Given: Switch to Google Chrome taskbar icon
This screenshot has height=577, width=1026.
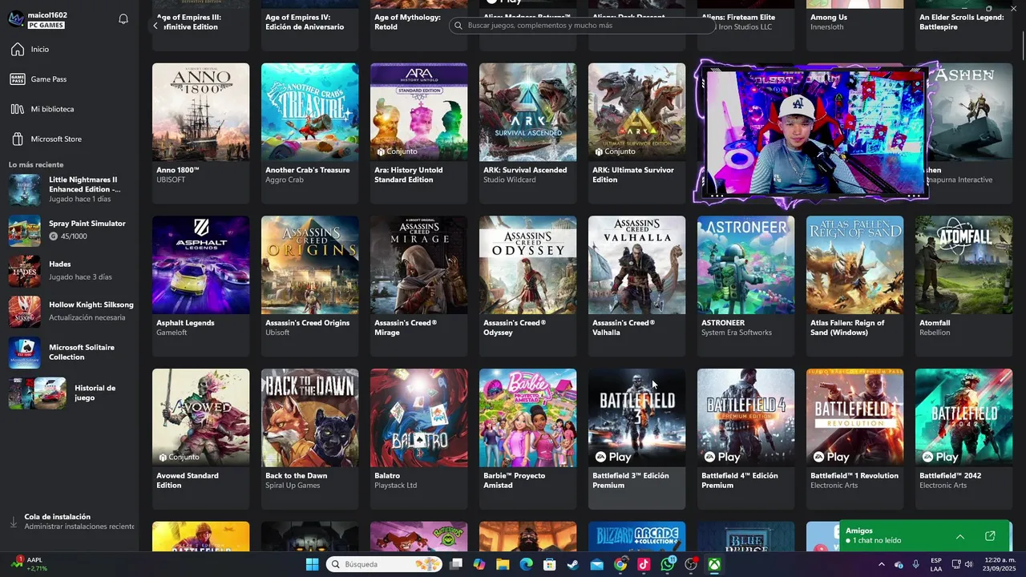Looking at the screenshot, I should 620,564.
